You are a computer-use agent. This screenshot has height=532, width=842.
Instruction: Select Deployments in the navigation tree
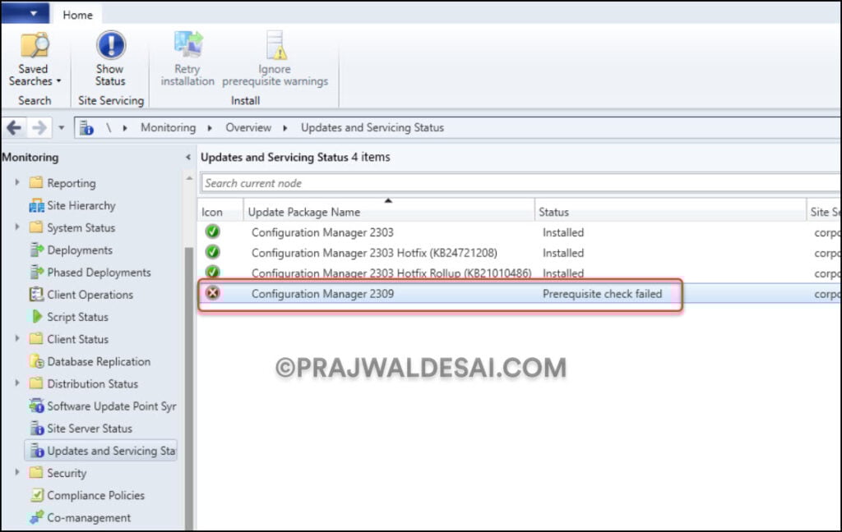[80, 250]
